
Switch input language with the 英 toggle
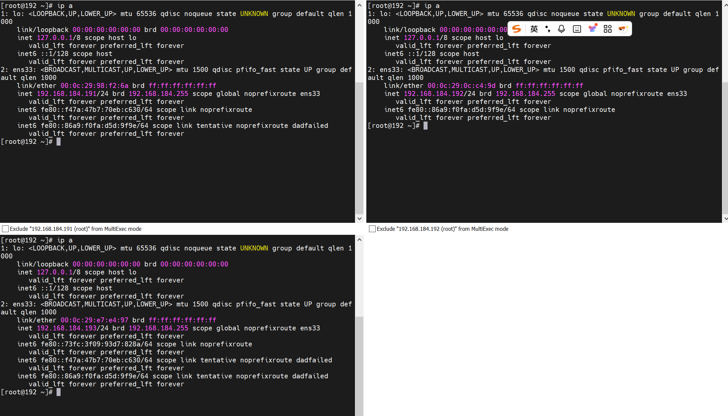pyautogui.click(x=534, y=29)
